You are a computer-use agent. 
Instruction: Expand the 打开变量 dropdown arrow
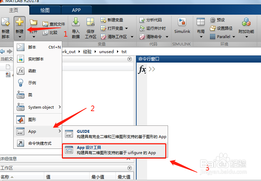point(126,28)
